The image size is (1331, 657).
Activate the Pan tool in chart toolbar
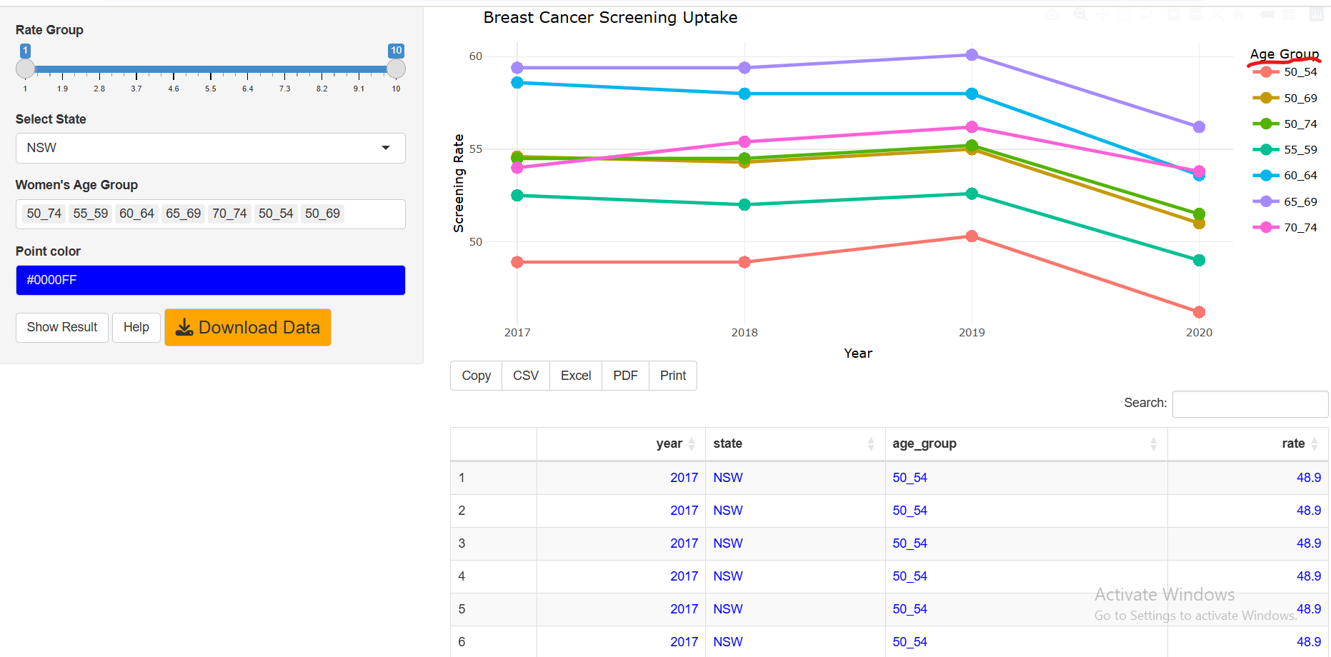(1102, 15)
